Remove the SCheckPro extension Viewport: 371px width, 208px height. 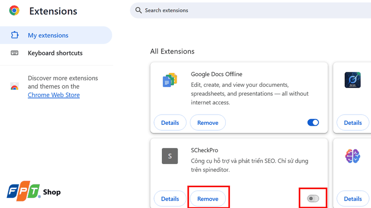pos(208,199)
